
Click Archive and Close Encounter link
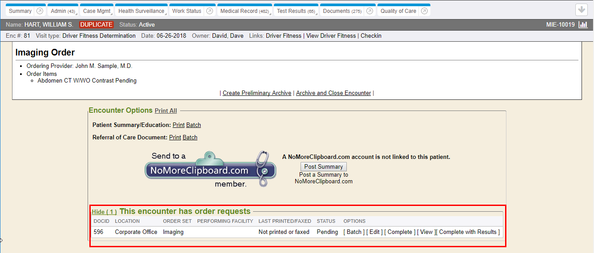[x=333, y=93]
